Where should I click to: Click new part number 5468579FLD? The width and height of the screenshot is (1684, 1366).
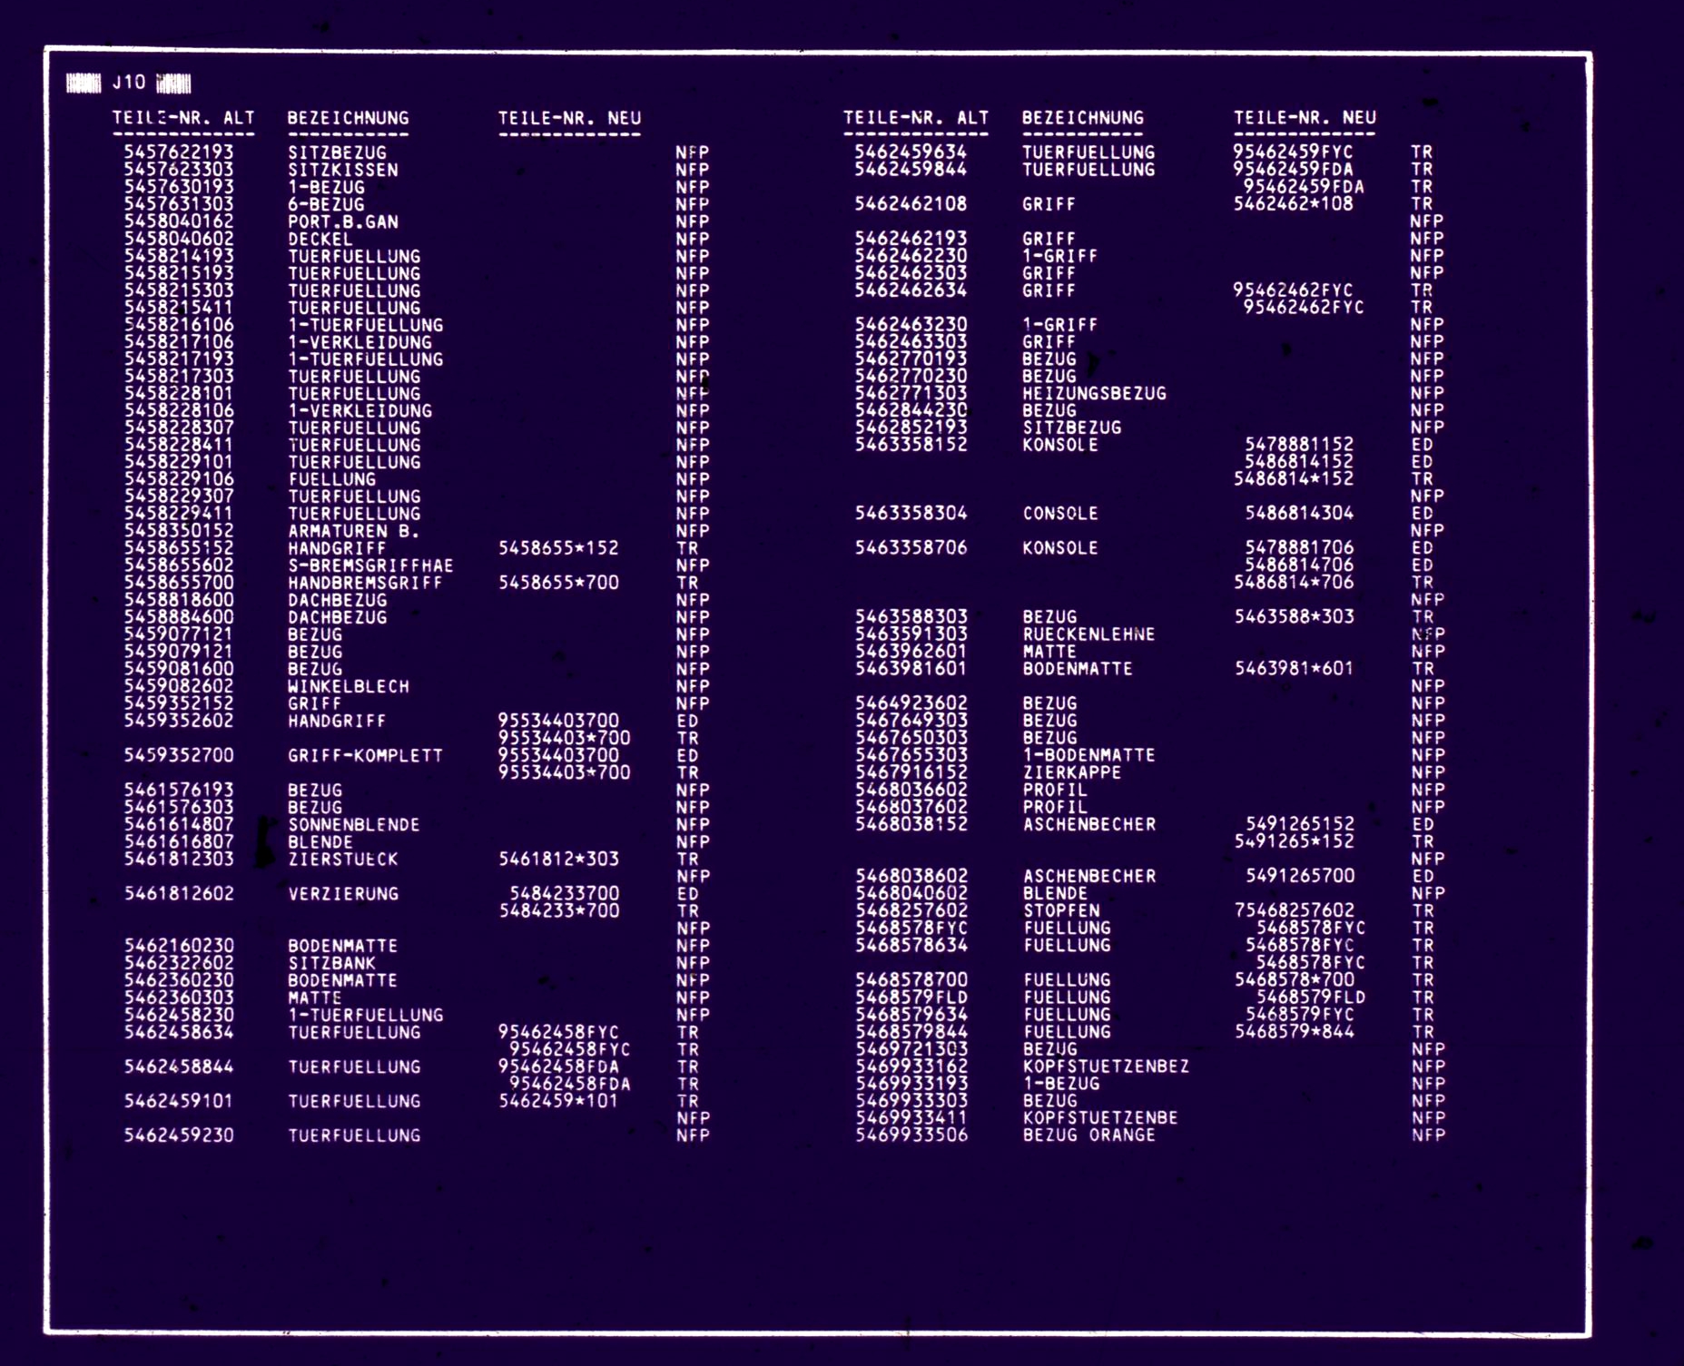click(x=1310, y=997)
